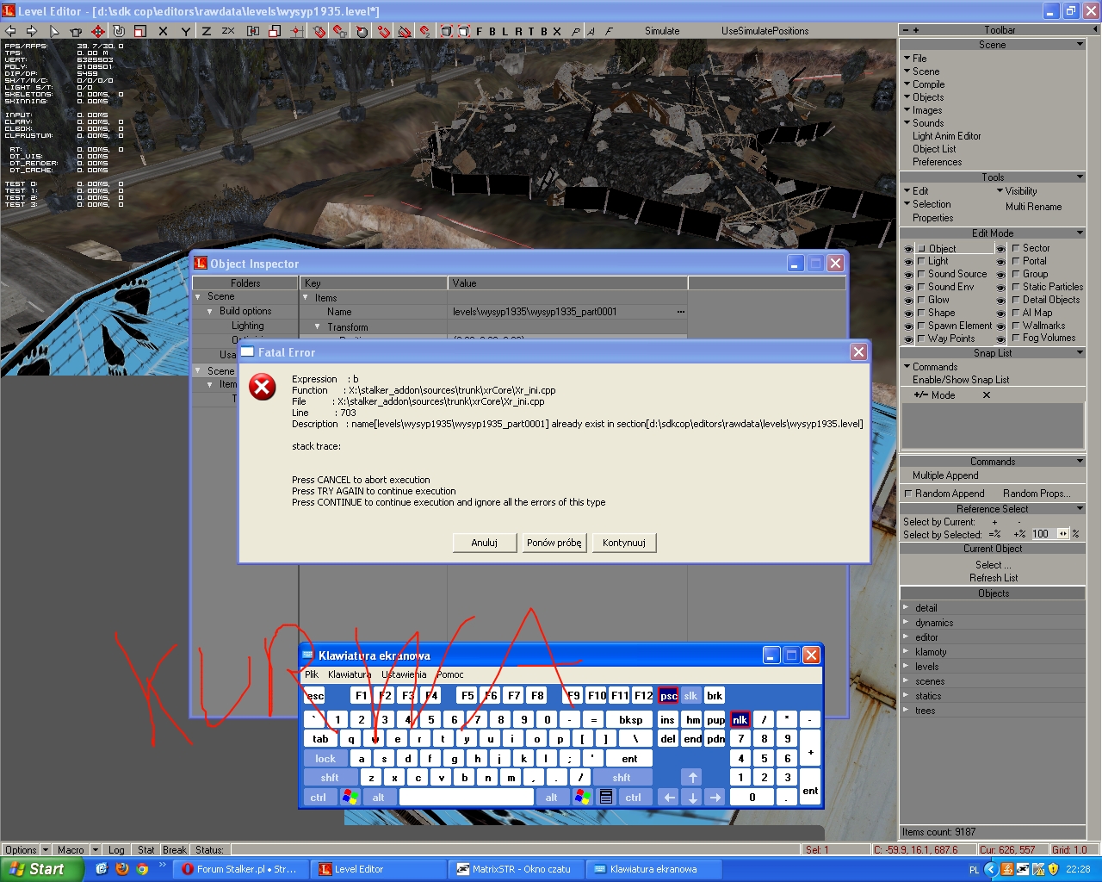
Task: Open Opera Forum Stalker.pl taskbar item
Action: pos(238,869)
